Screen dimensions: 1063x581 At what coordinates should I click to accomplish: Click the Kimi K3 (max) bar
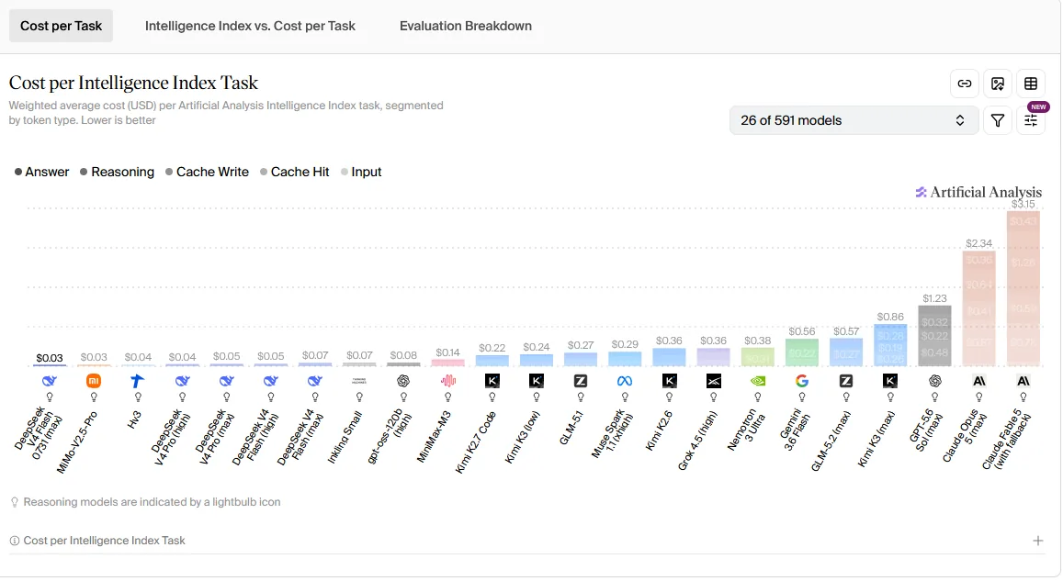point(890,345)
